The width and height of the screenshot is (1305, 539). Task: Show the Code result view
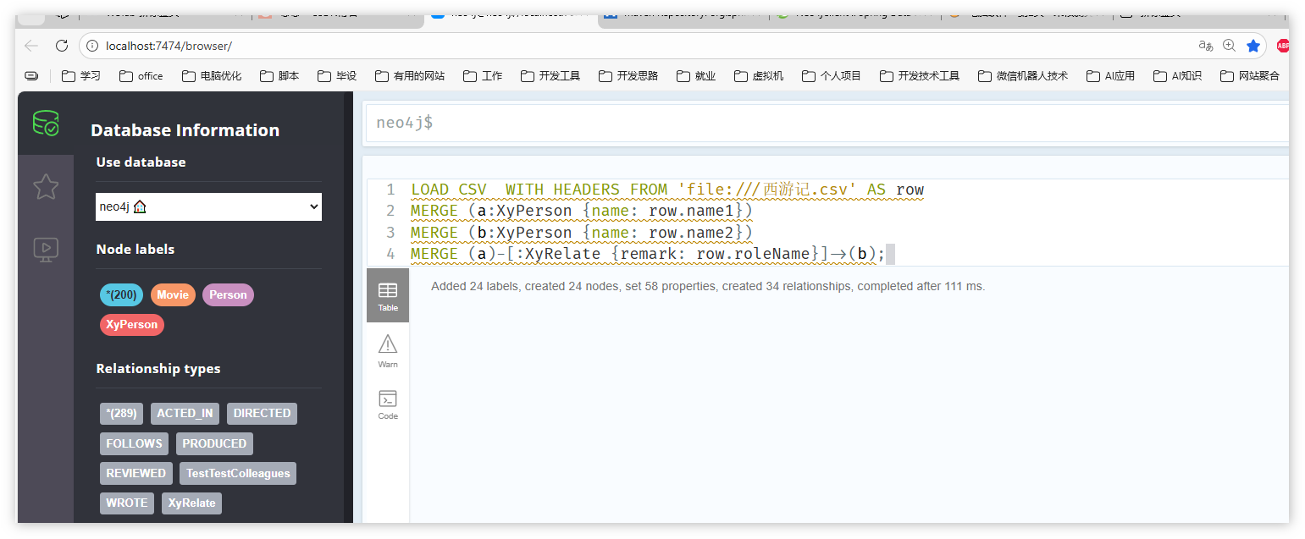pyautogui.click(x=388, y=405)
